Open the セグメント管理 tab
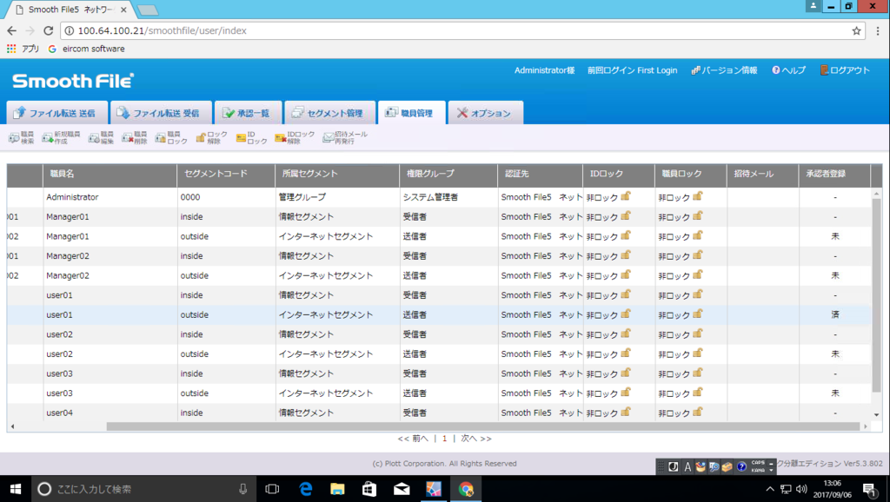Screen dimensions: 890x502 329,113
